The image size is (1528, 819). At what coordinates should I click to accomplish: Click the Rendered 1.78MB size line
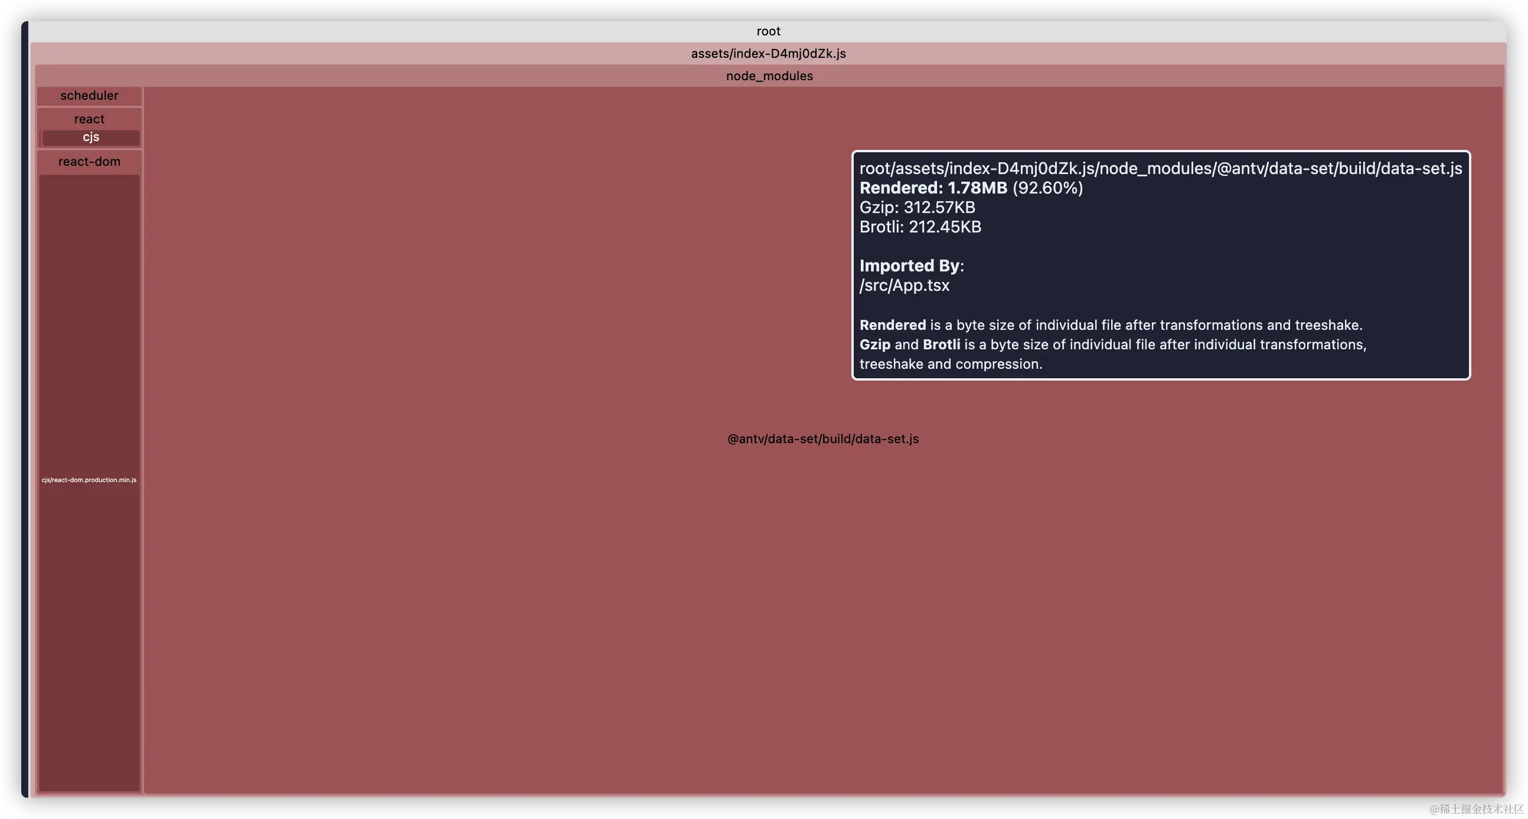(971, 188)
